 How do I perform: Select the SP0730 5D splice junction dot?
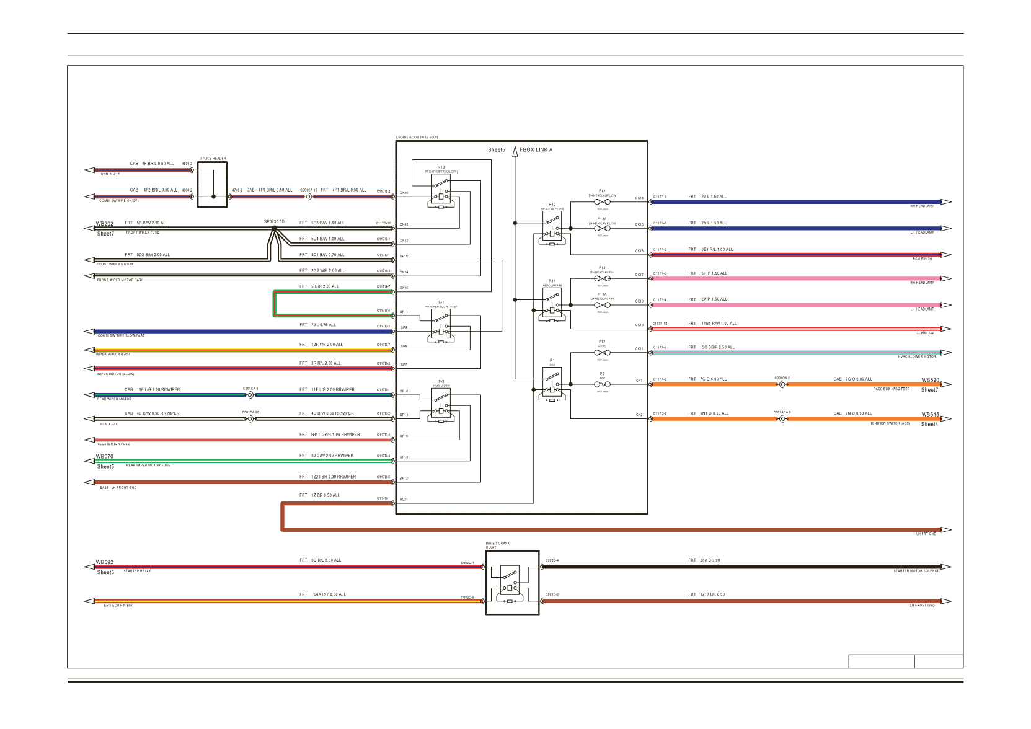[x=274, y=228]
